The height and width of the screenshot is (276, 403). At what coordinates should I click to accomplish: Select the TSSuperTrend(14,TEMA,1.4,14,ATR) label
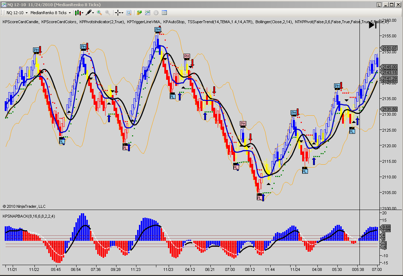pyautogui.click(x=220, y=22)
